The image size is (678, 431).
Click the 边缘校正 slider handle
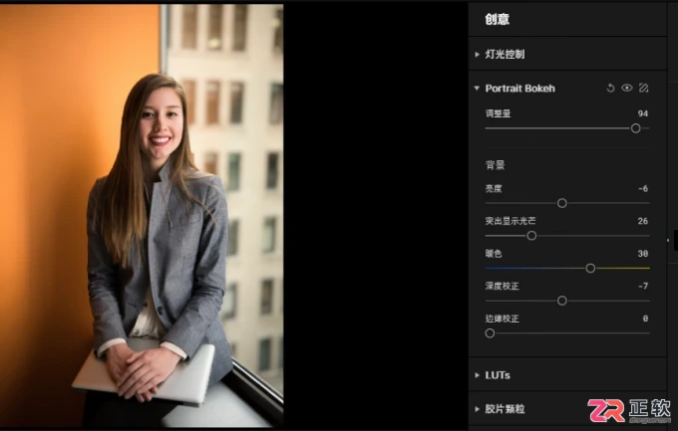click(490, 333)
